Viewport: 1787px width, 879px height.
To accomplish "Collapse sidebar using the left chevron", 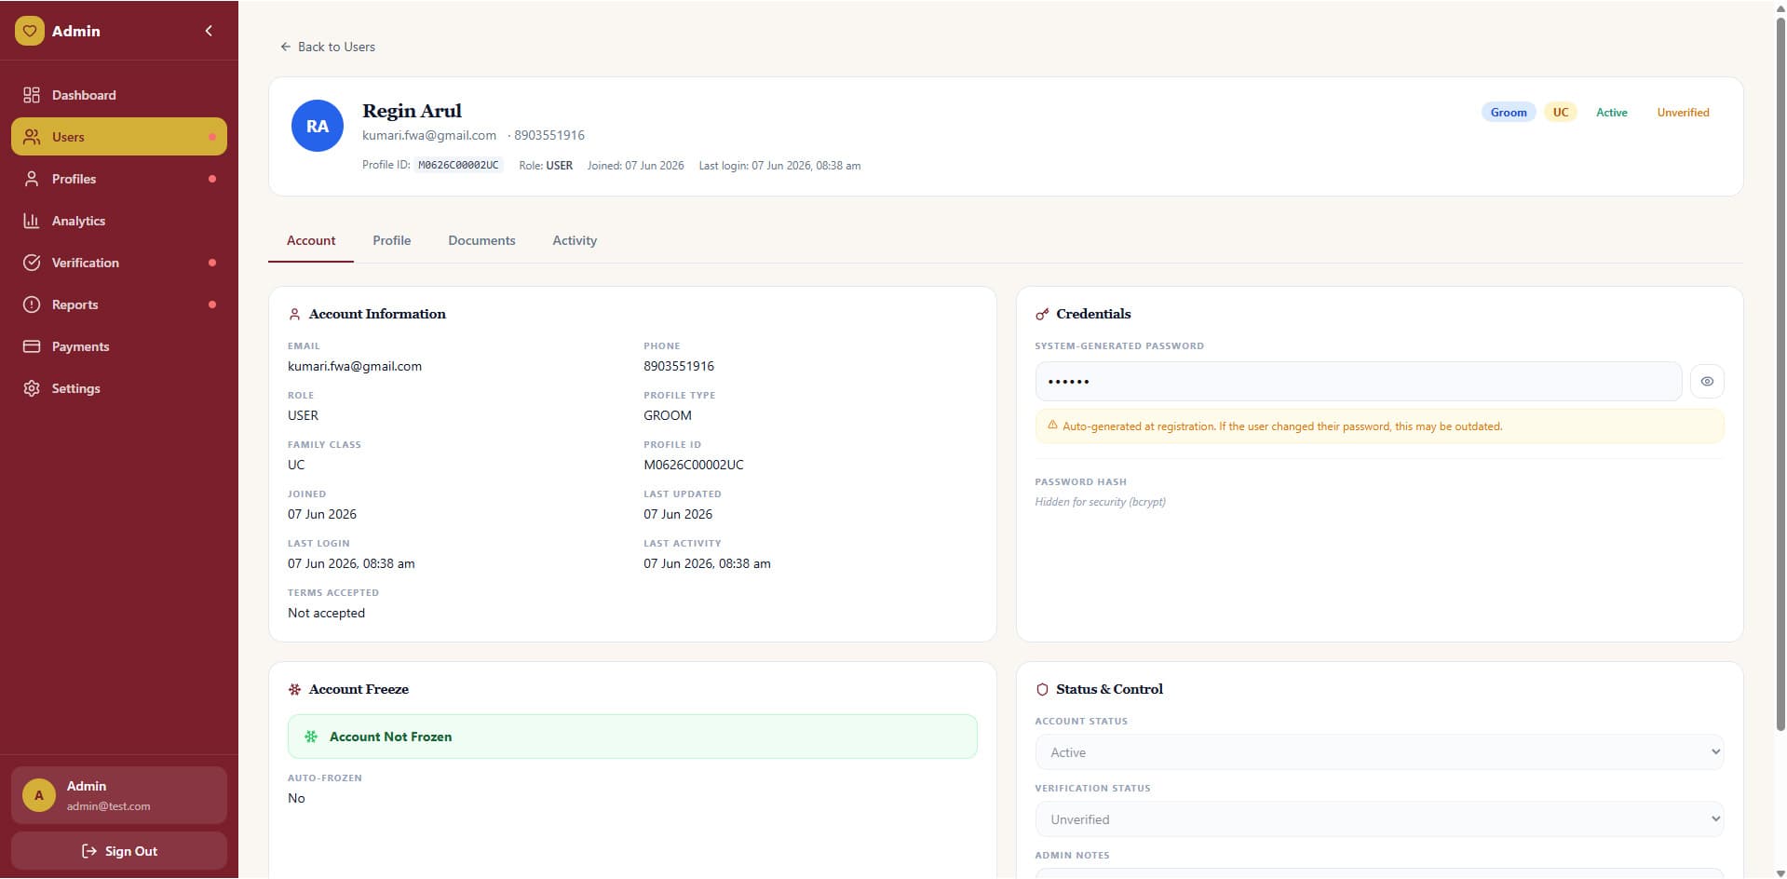I will [x=209, y=31].
